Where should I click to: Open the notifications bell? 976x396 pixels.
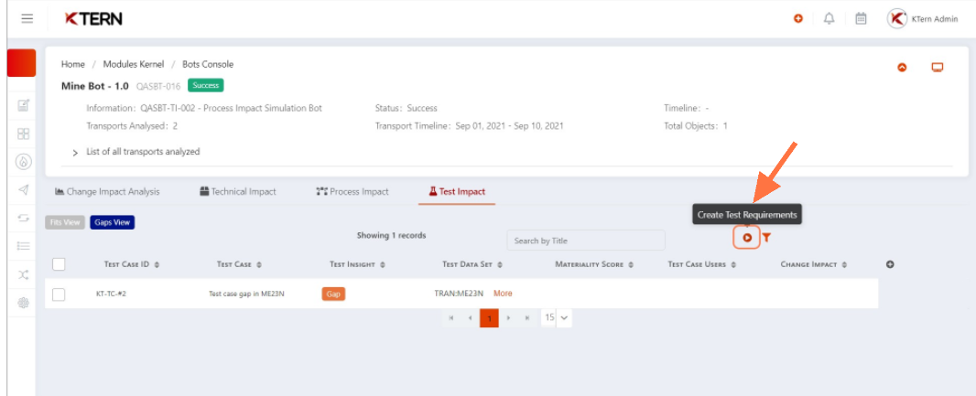(830, 18)
